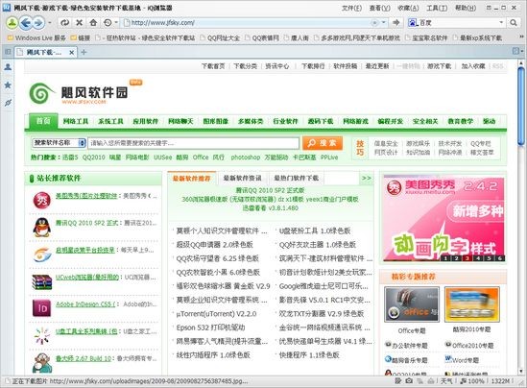
Task: Select the 图形图像 navigation tab
Action: pyautogui.click(x=215, y=121)
